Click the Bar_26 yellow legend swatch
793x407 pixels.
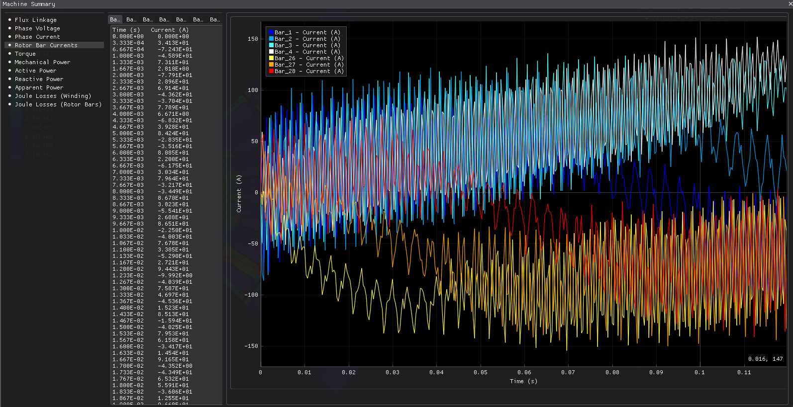tap(272, 58)
